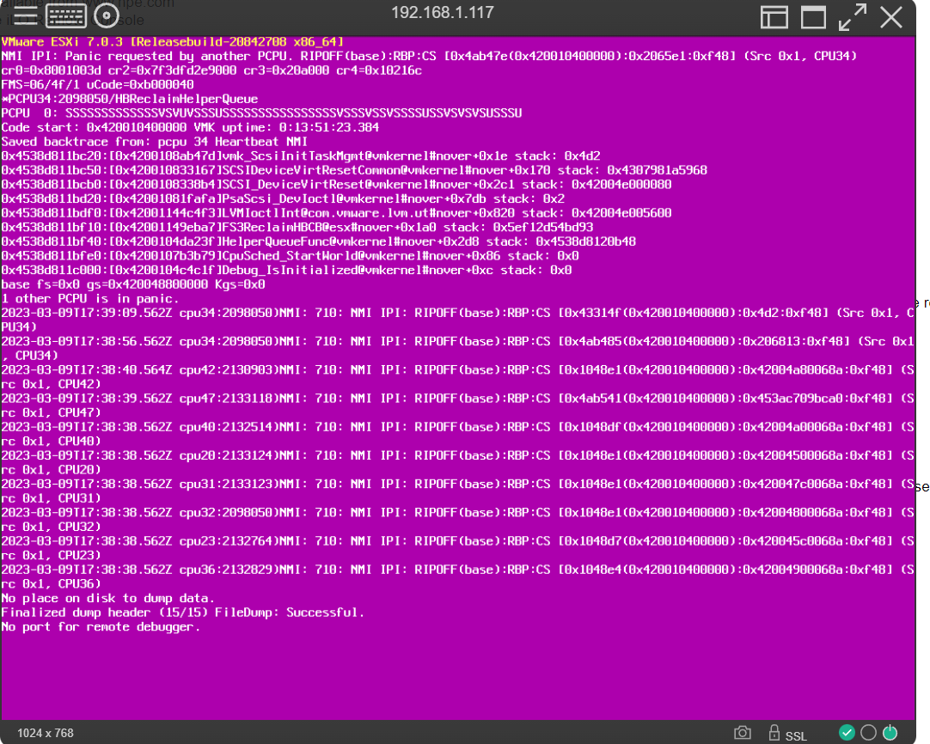Open the virtual media disc icon
Image resolution: width=930 pixels, height=744 pixels.
pos(107,16)
